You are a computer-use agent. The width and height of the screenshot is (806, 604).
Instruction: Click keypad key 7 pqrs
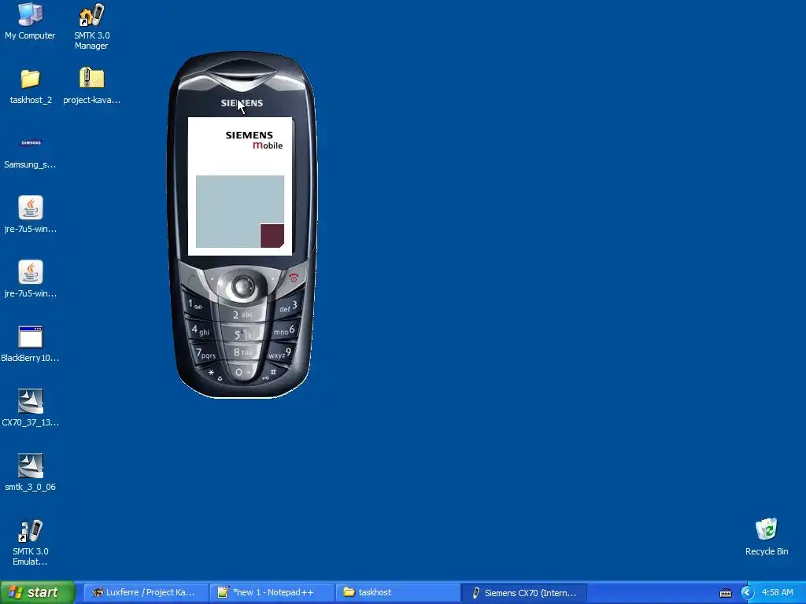(x=205, y=353)
